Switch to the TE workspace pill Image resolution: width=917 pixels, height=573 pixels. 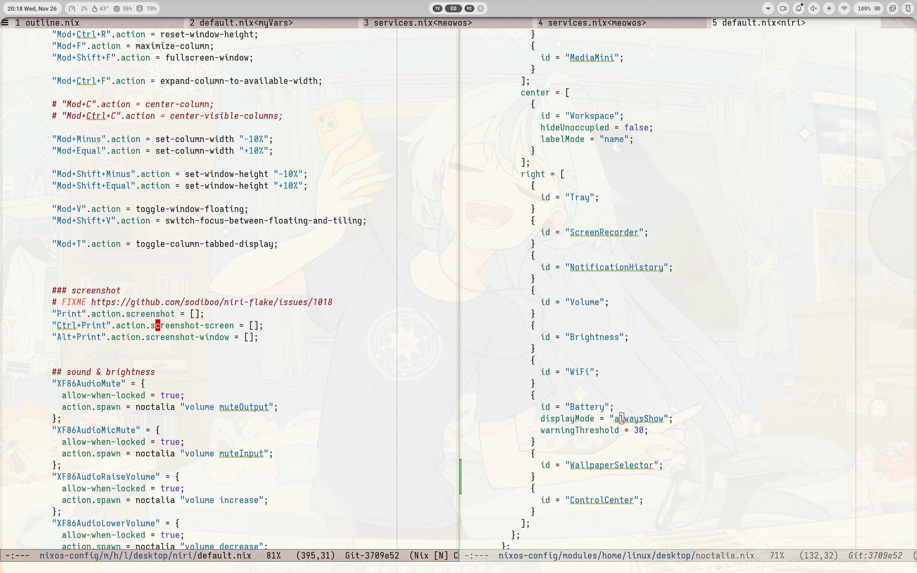coord(437,8)
